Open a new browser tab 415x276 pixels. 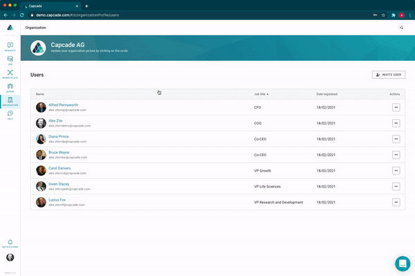[86, 6]
